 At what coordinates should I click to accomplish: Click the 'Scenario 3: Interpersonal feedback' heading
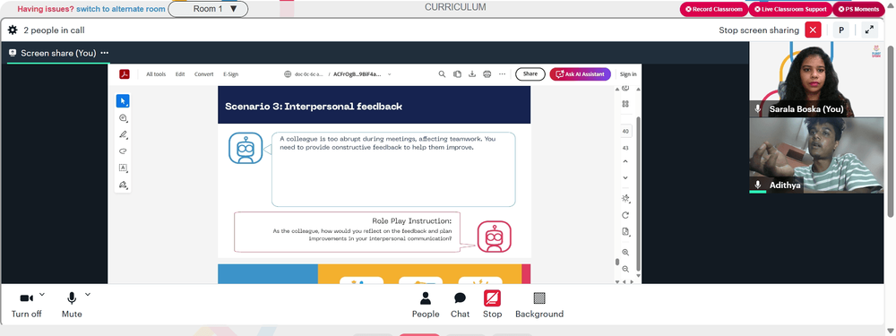point(314,107)
